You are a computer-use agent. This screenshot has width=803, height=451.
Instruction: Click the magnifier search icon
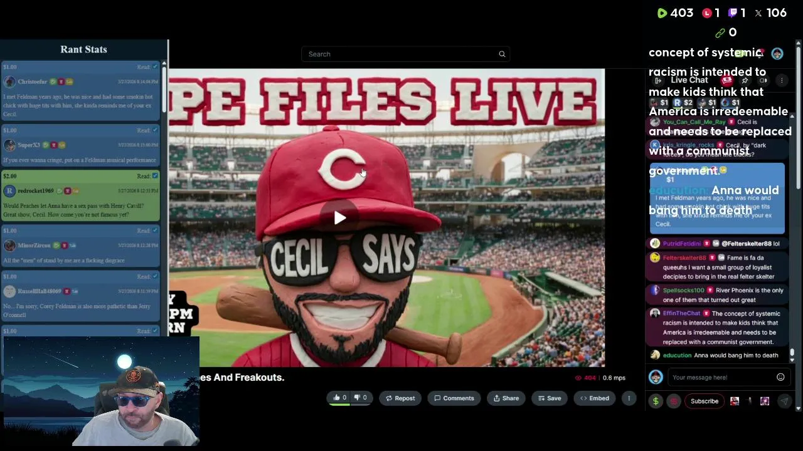[x=502, y=54]
